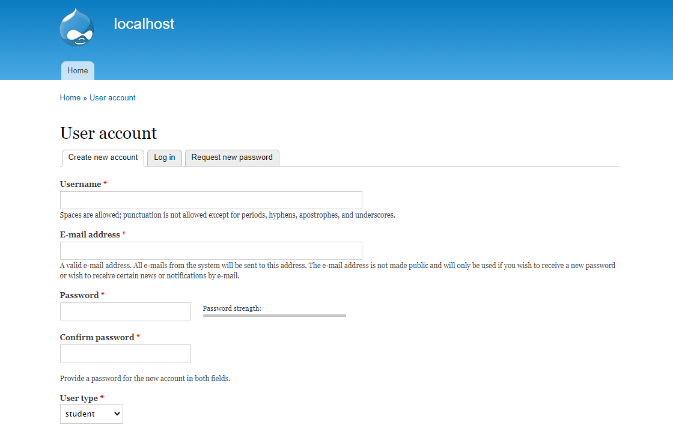The width and height of the screenshot is (673, 431).
Task: Select the Confirm password field
Action: pos(125,353)
